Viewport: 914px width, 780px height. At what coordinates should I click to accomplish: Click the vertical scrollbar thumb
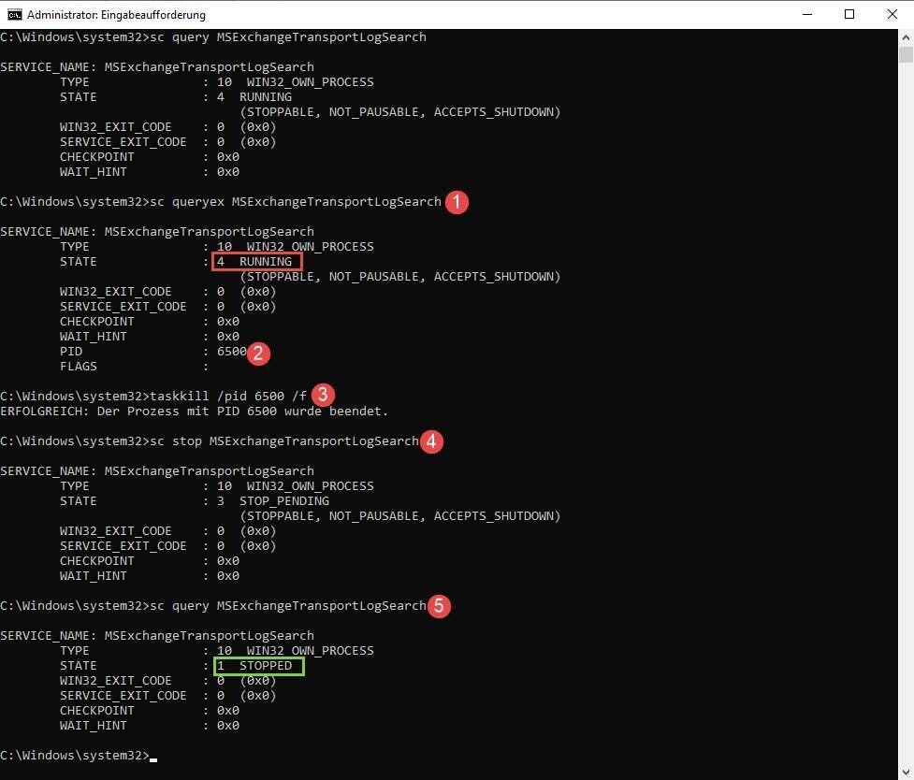point(906,55)
